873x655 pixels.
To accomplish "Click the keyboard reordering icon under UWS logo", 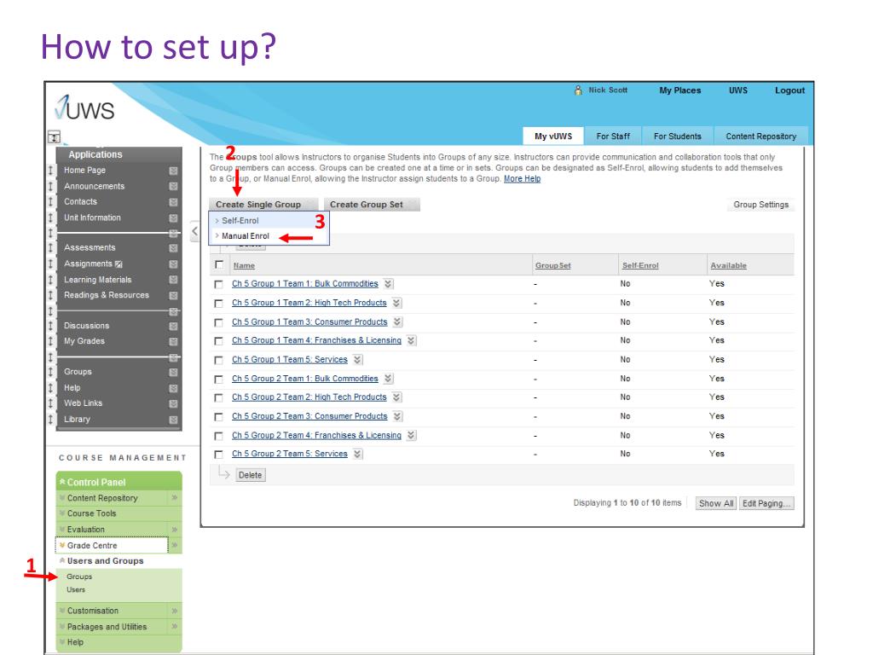I will (54, 136).
